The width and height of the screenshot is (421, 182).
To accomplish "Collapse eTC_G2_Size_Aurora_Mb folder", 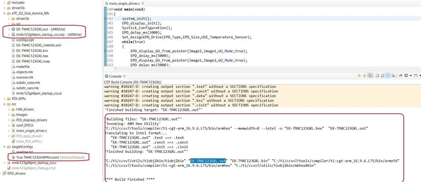I will click(4, 13).
